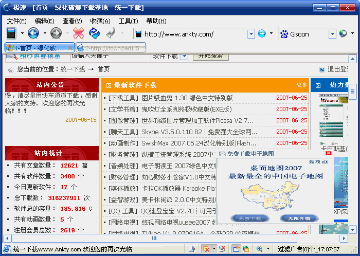Refresh the page with the blue arrows icon
Screen dimensions: 360x256
point(94,34)
